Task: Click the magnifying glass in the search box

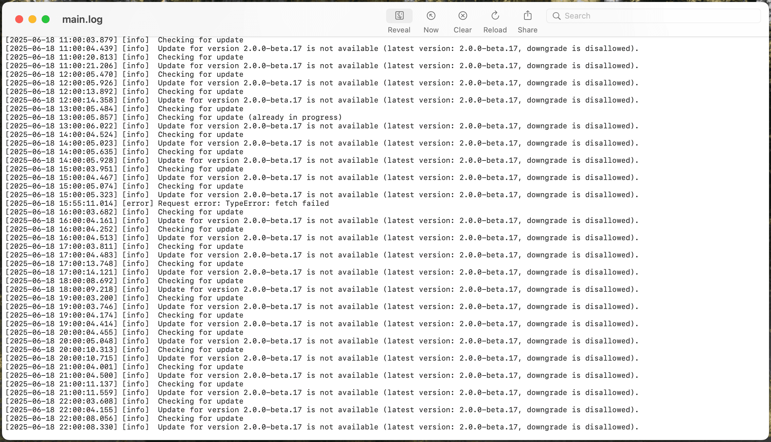Action: pyautogui.click(x=557, y=16)
